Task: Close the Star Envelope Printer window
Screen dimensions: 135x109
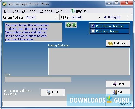Action: click(x=127, y=3)
